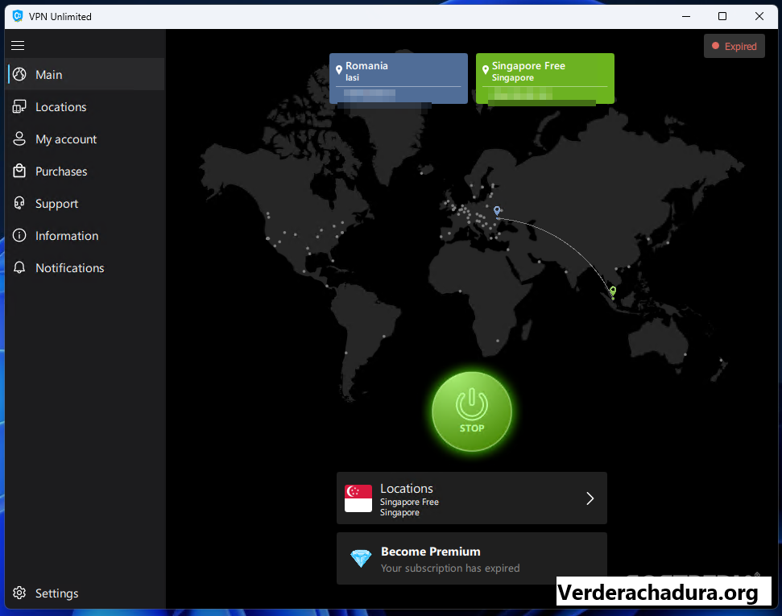Click the VPN Unlimited window title text
This screenshot has height=616, width=782.
coord(60,16)
